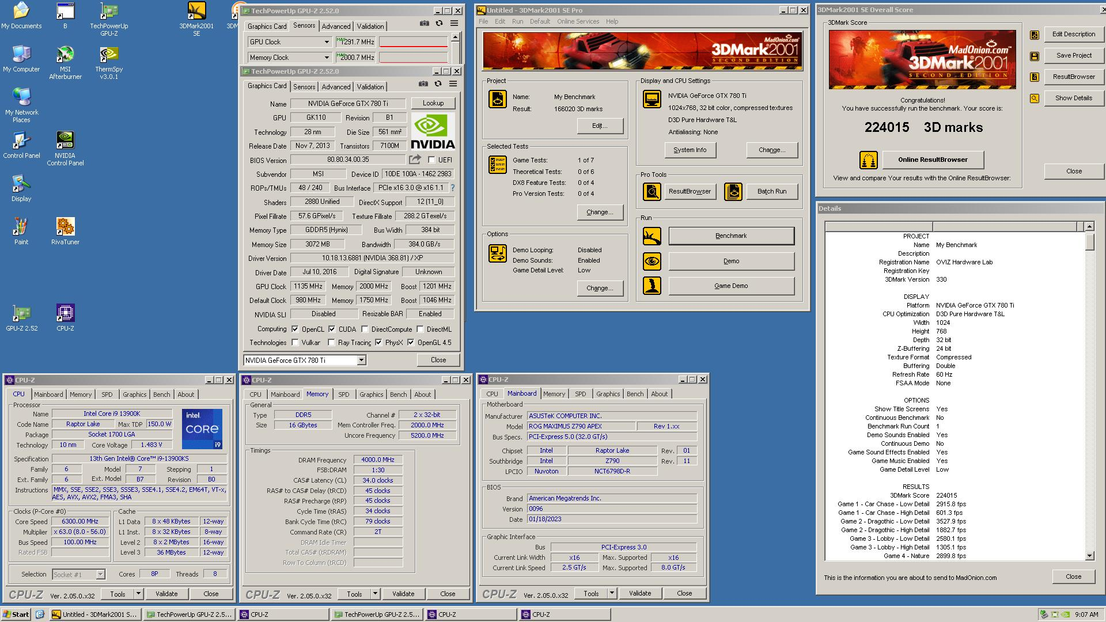Click the Benchmark run icon
Screen dimensions: 1106x622
[x=652, y=236]
